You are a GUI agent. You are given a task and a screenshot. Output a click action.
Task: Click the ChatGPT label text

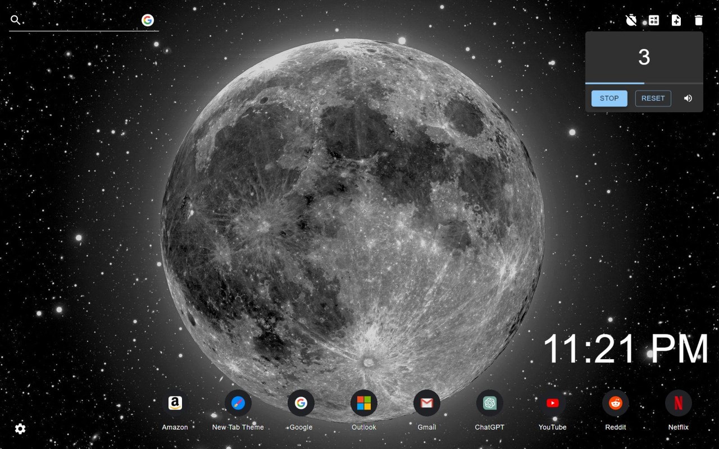coord(490,427)
